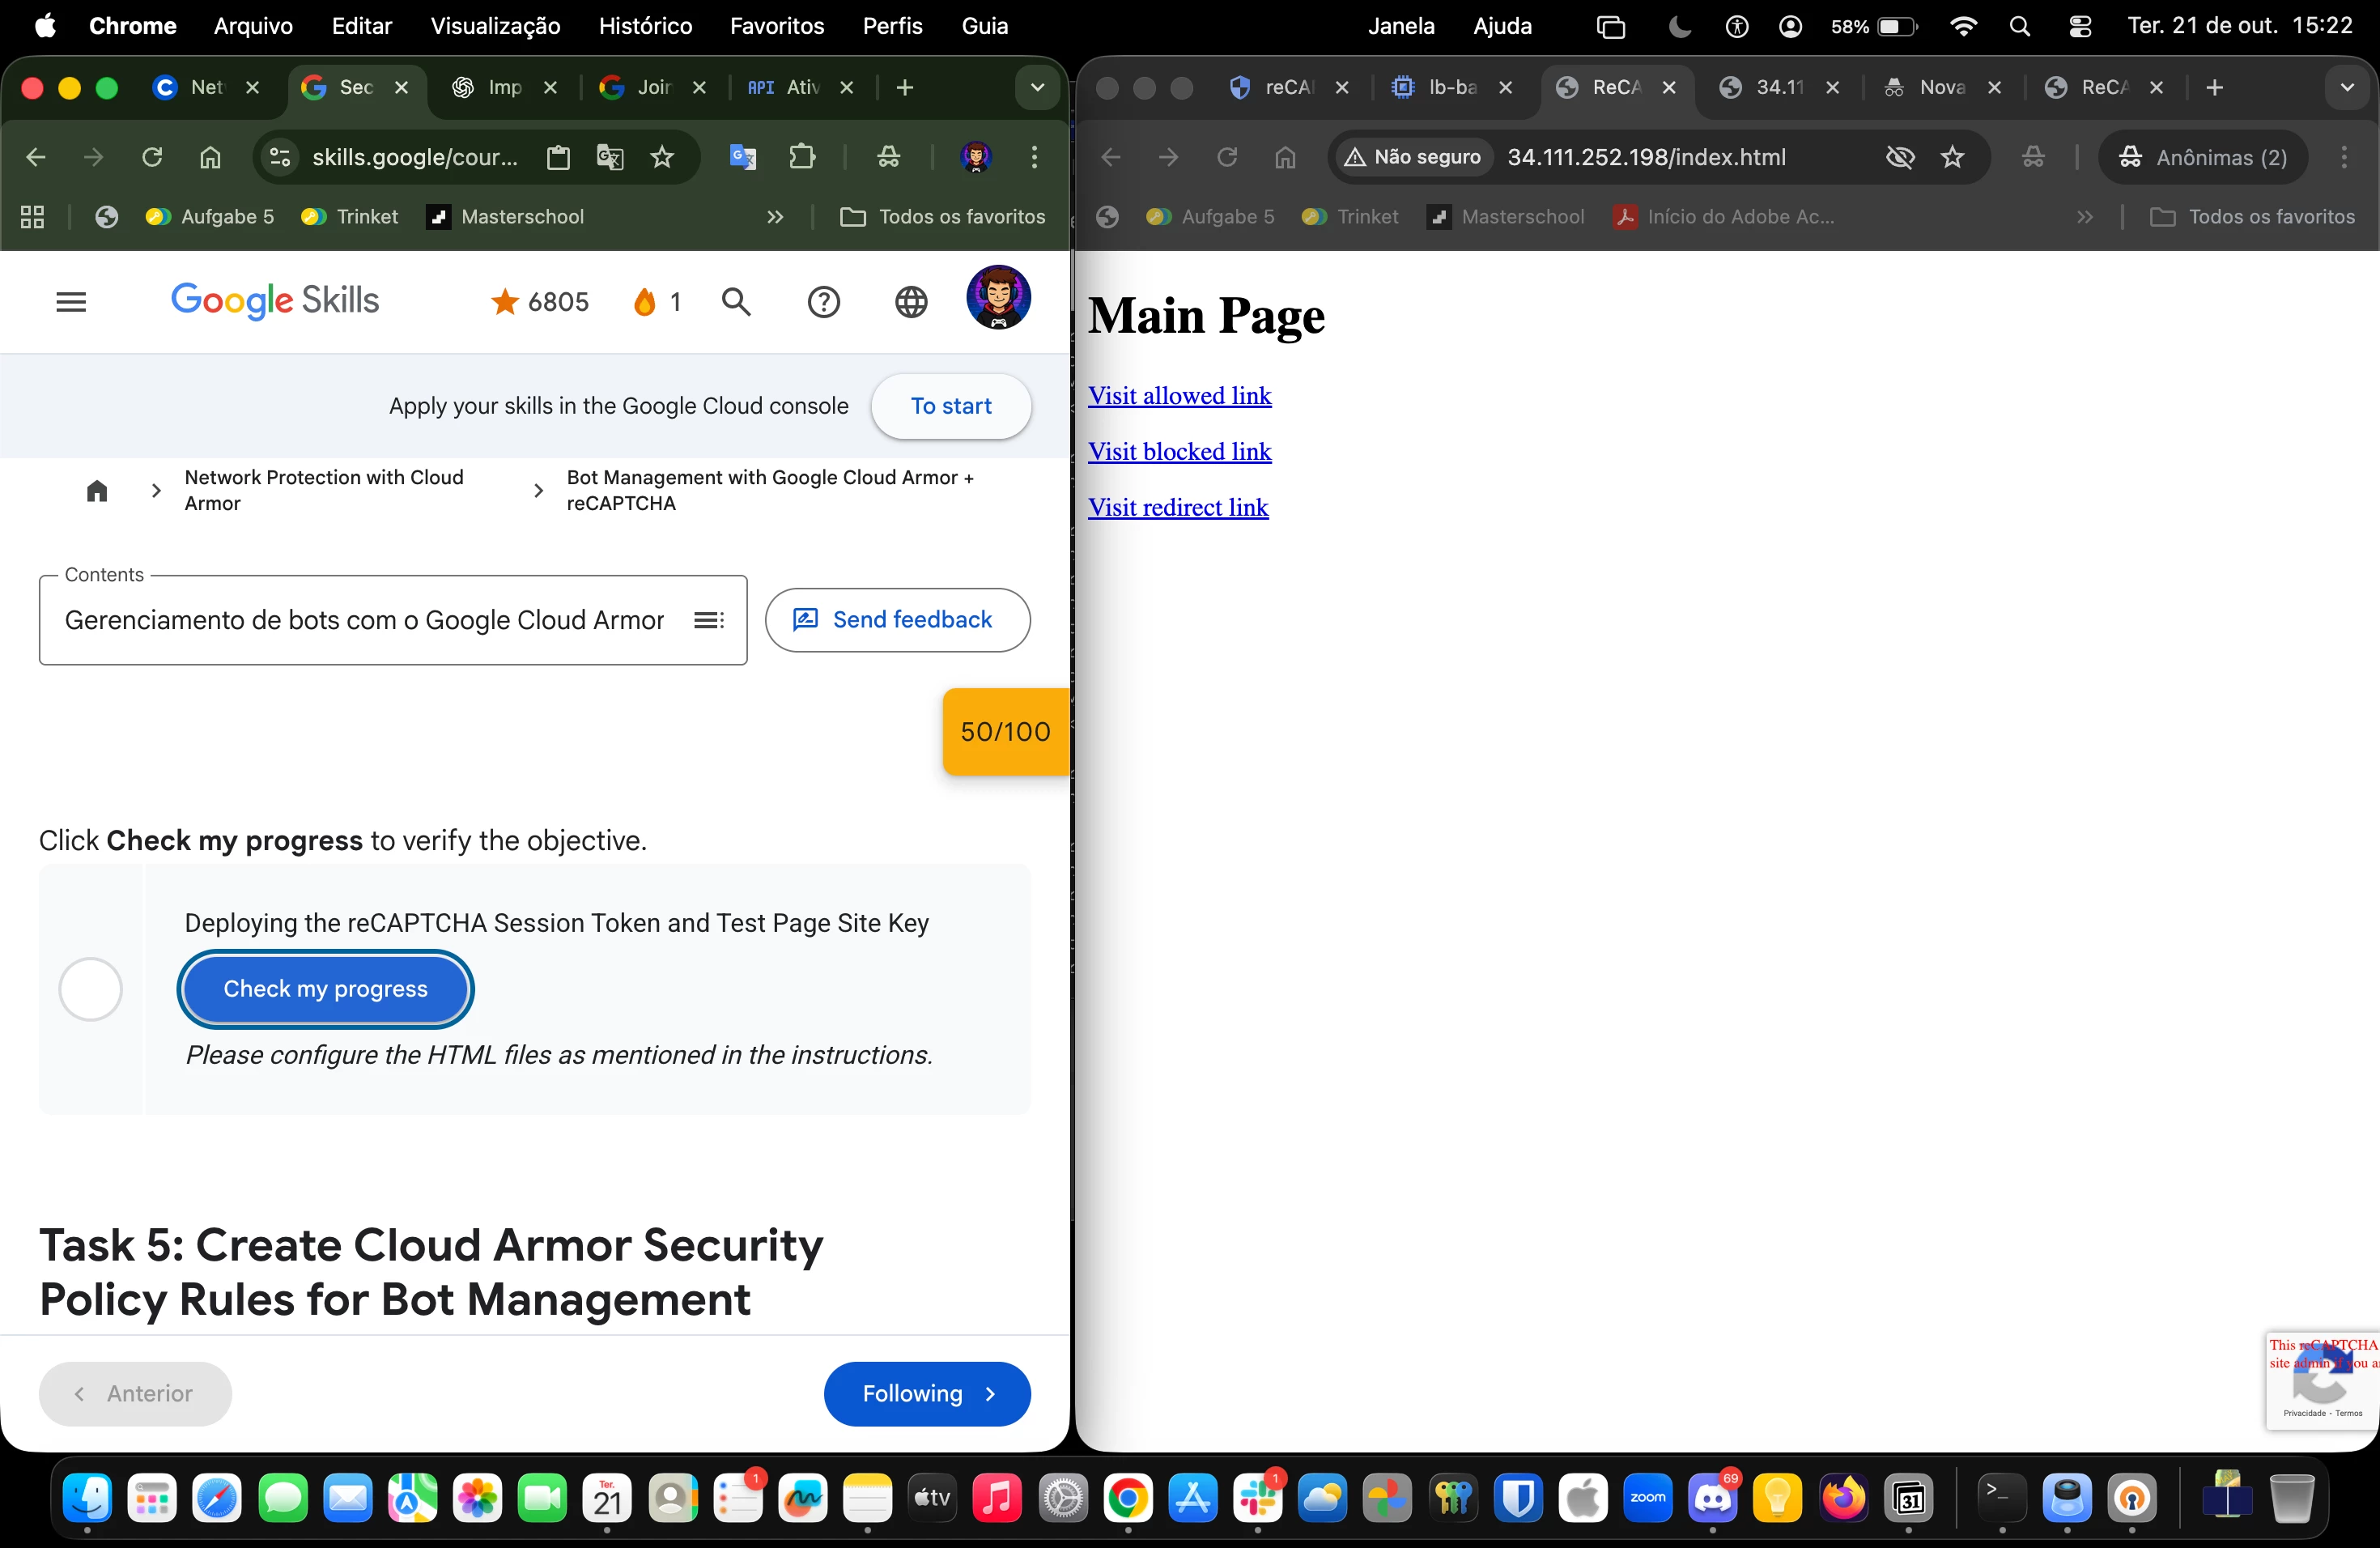Click the Google Translate icon in address bar
Image resolution: width=2380 pixels, height=1548 pixels.
pos(610,157)
